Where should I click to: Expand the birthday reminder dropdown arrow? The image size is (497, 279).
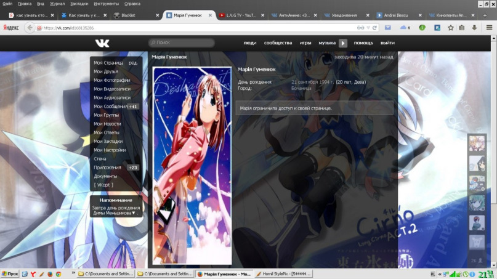pyautogui.click(x=134, y=213)
